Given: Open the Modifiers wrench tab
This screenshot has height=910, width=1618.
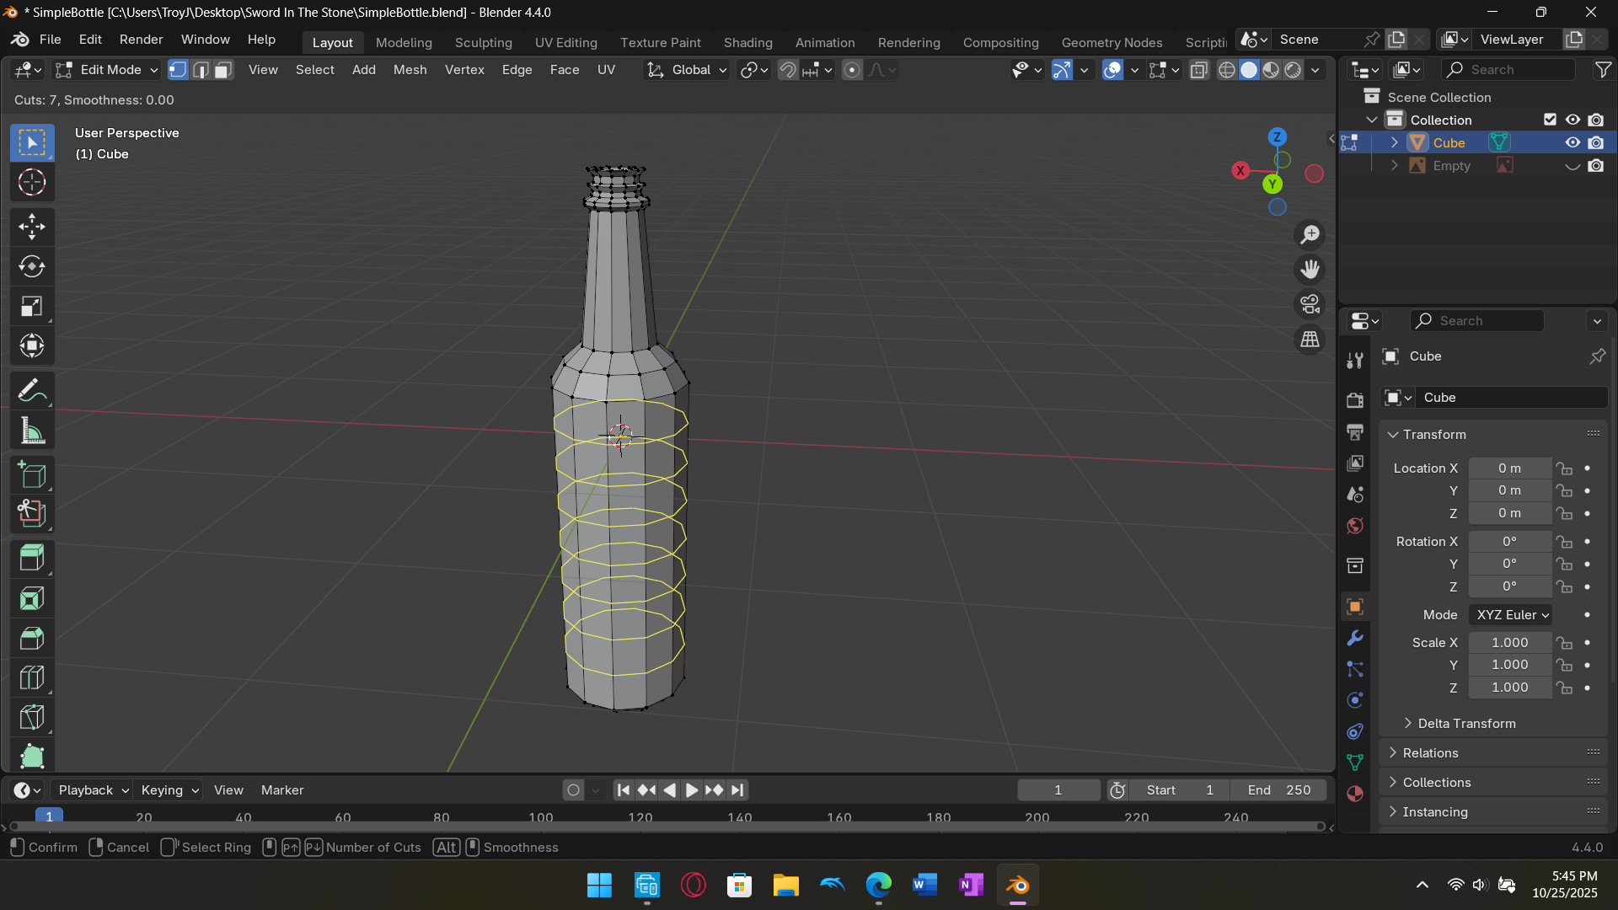Looking at the screenshot, I should 1355,638.
